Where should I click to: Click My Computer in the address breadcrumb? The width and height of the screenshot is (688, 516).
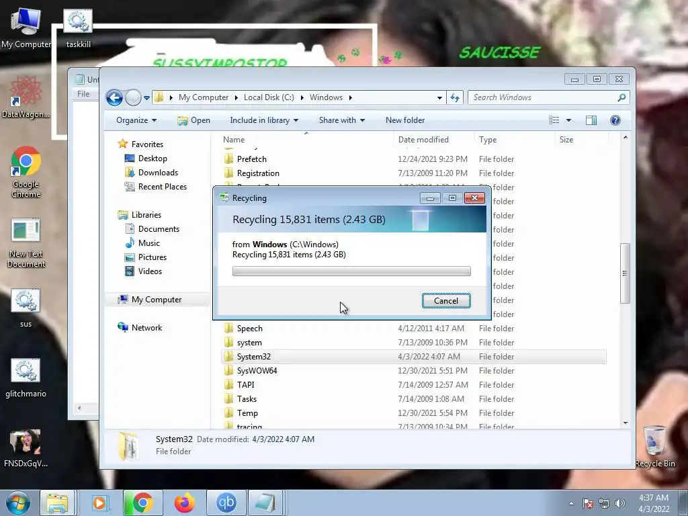point(204,97)
